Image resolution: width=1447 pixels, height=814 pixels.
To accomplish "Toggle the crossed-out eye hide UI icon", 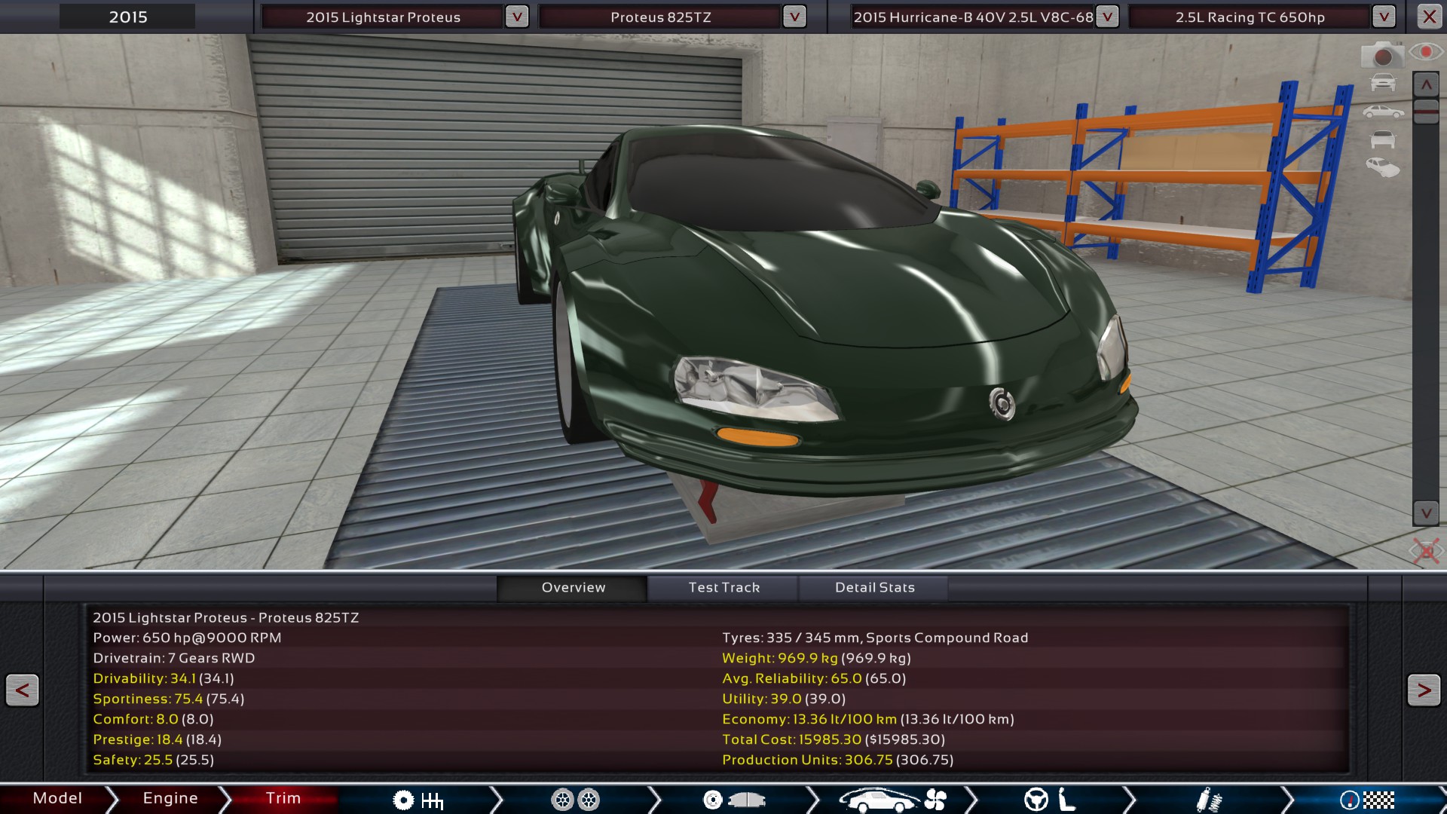I will click(1426, 551).
